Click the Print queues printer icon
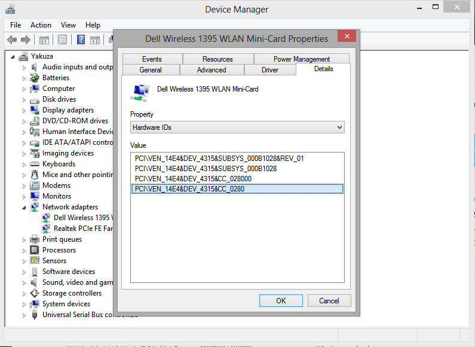Viewport: 475px width, 347px height. (35, 239)
